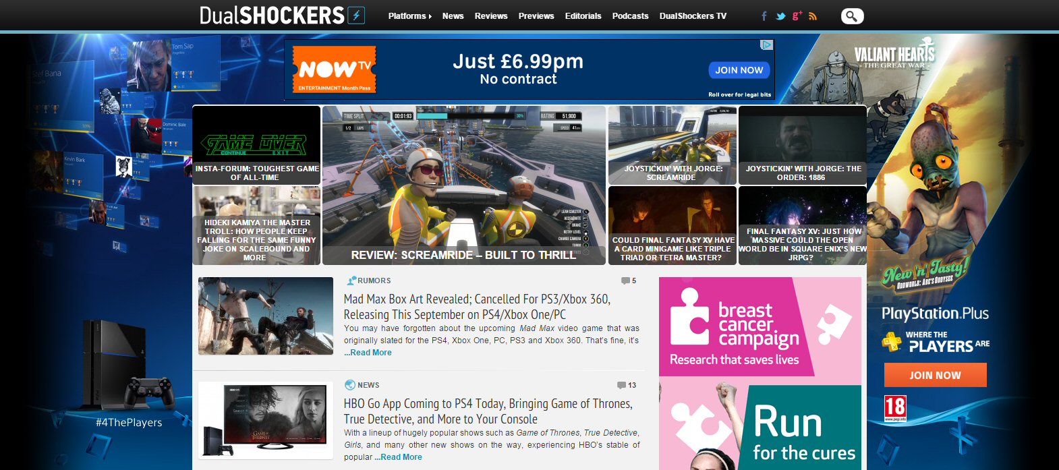Open Joystickin' with Jorge: Screamride tile
Image resolution: width=1059 pixels, height=470 pixels.
tap(672, 145)
